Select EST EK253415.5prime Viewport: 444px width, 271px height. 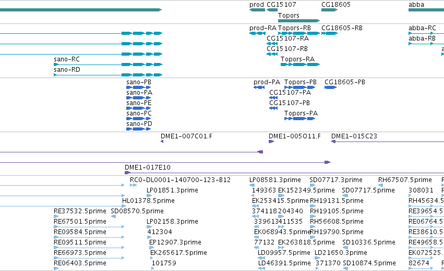pos(256,207)
